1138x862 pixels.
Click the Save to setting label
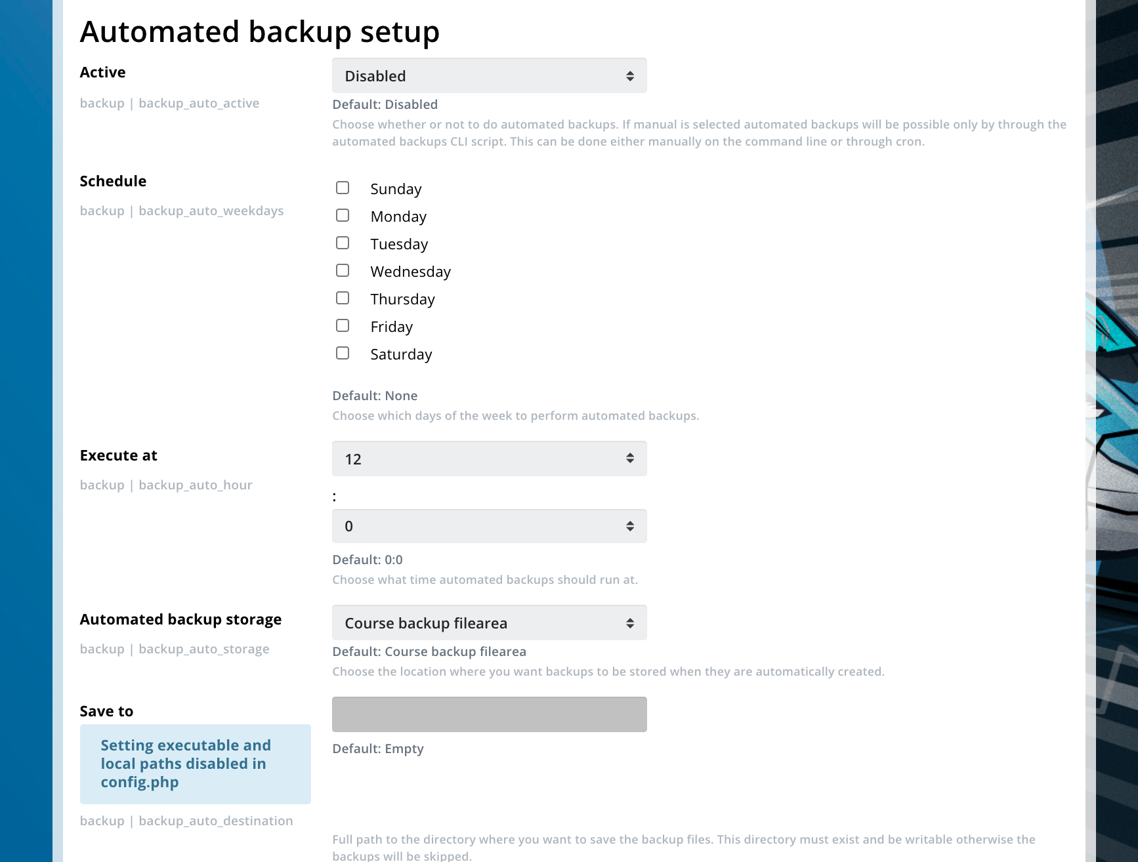106,711
